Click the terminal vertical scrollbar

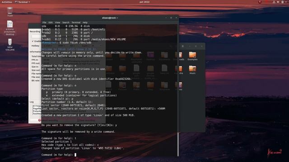178,144
